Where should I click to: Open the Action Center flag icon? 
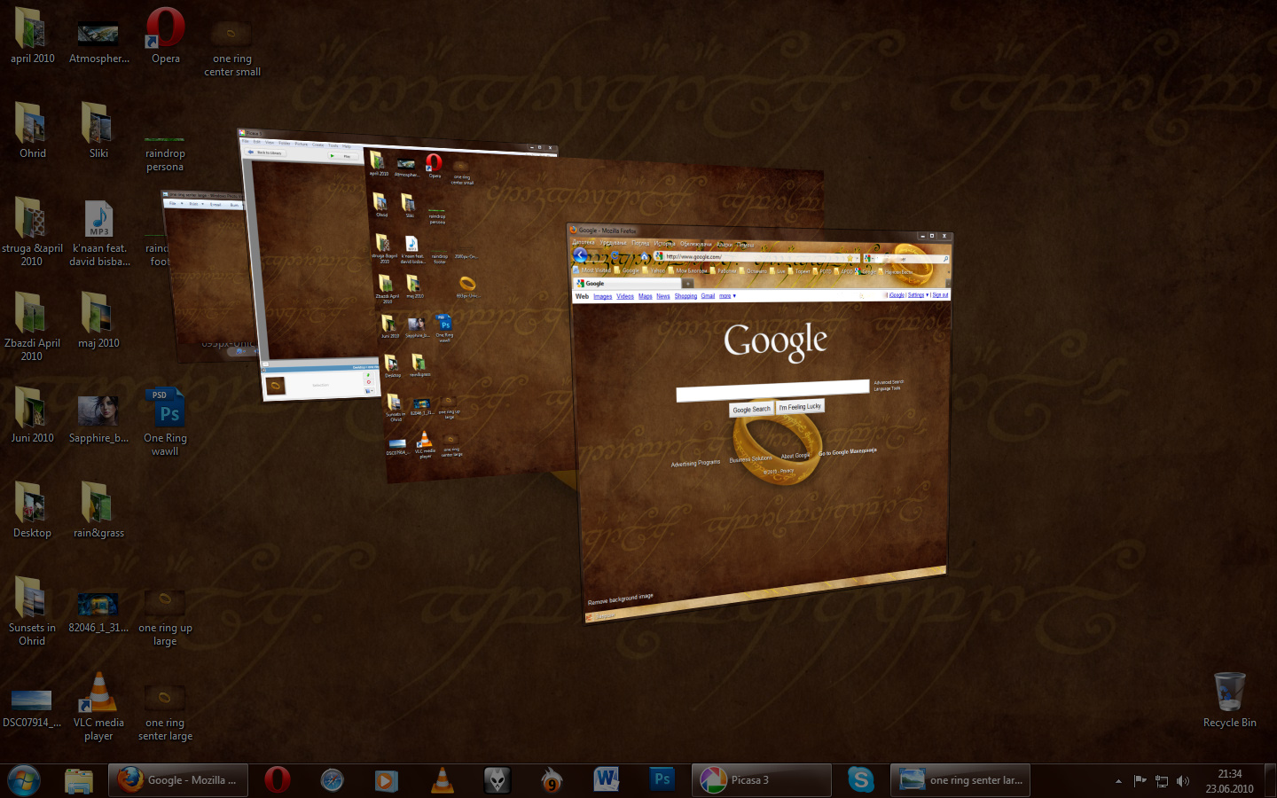pos(1140,781)
